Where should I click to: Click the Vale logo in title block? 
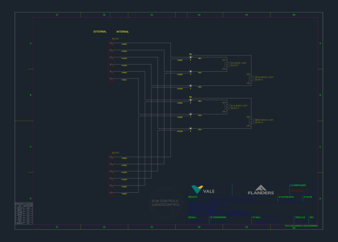click(203, 189)
